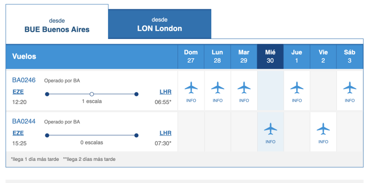Click INFO under BA0246 on Monday 28
The image size is (386, 183).
218,101
